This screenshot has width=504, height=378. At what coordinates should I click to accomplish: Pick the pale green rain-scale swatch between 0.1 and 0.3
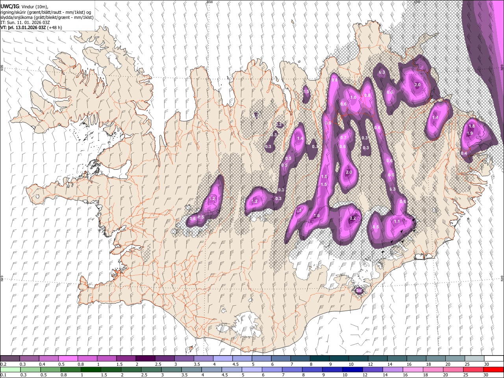point(10,369)
